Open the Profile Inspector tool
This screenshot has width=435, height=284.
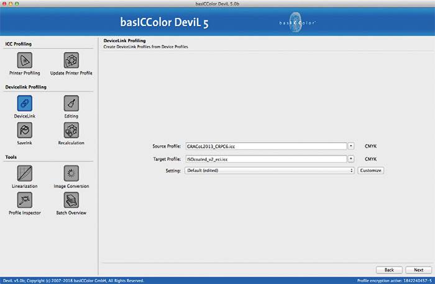(x=25, y=200)
